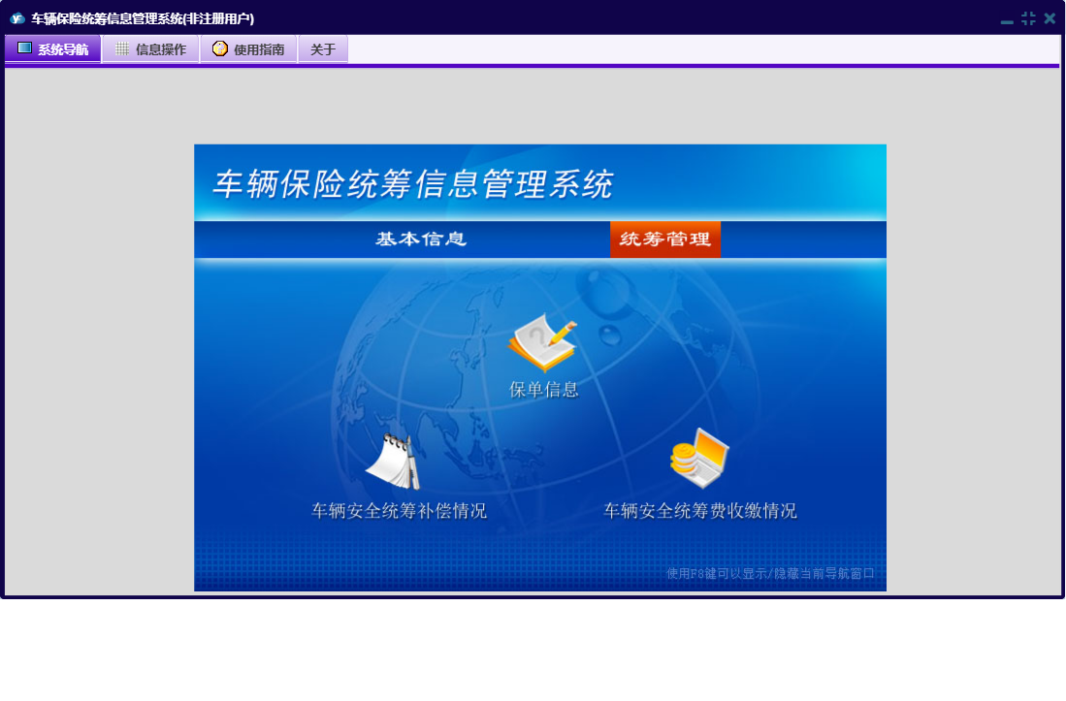Close the 车辆保险统筹信息管理系统 window

pos(1050,18)
